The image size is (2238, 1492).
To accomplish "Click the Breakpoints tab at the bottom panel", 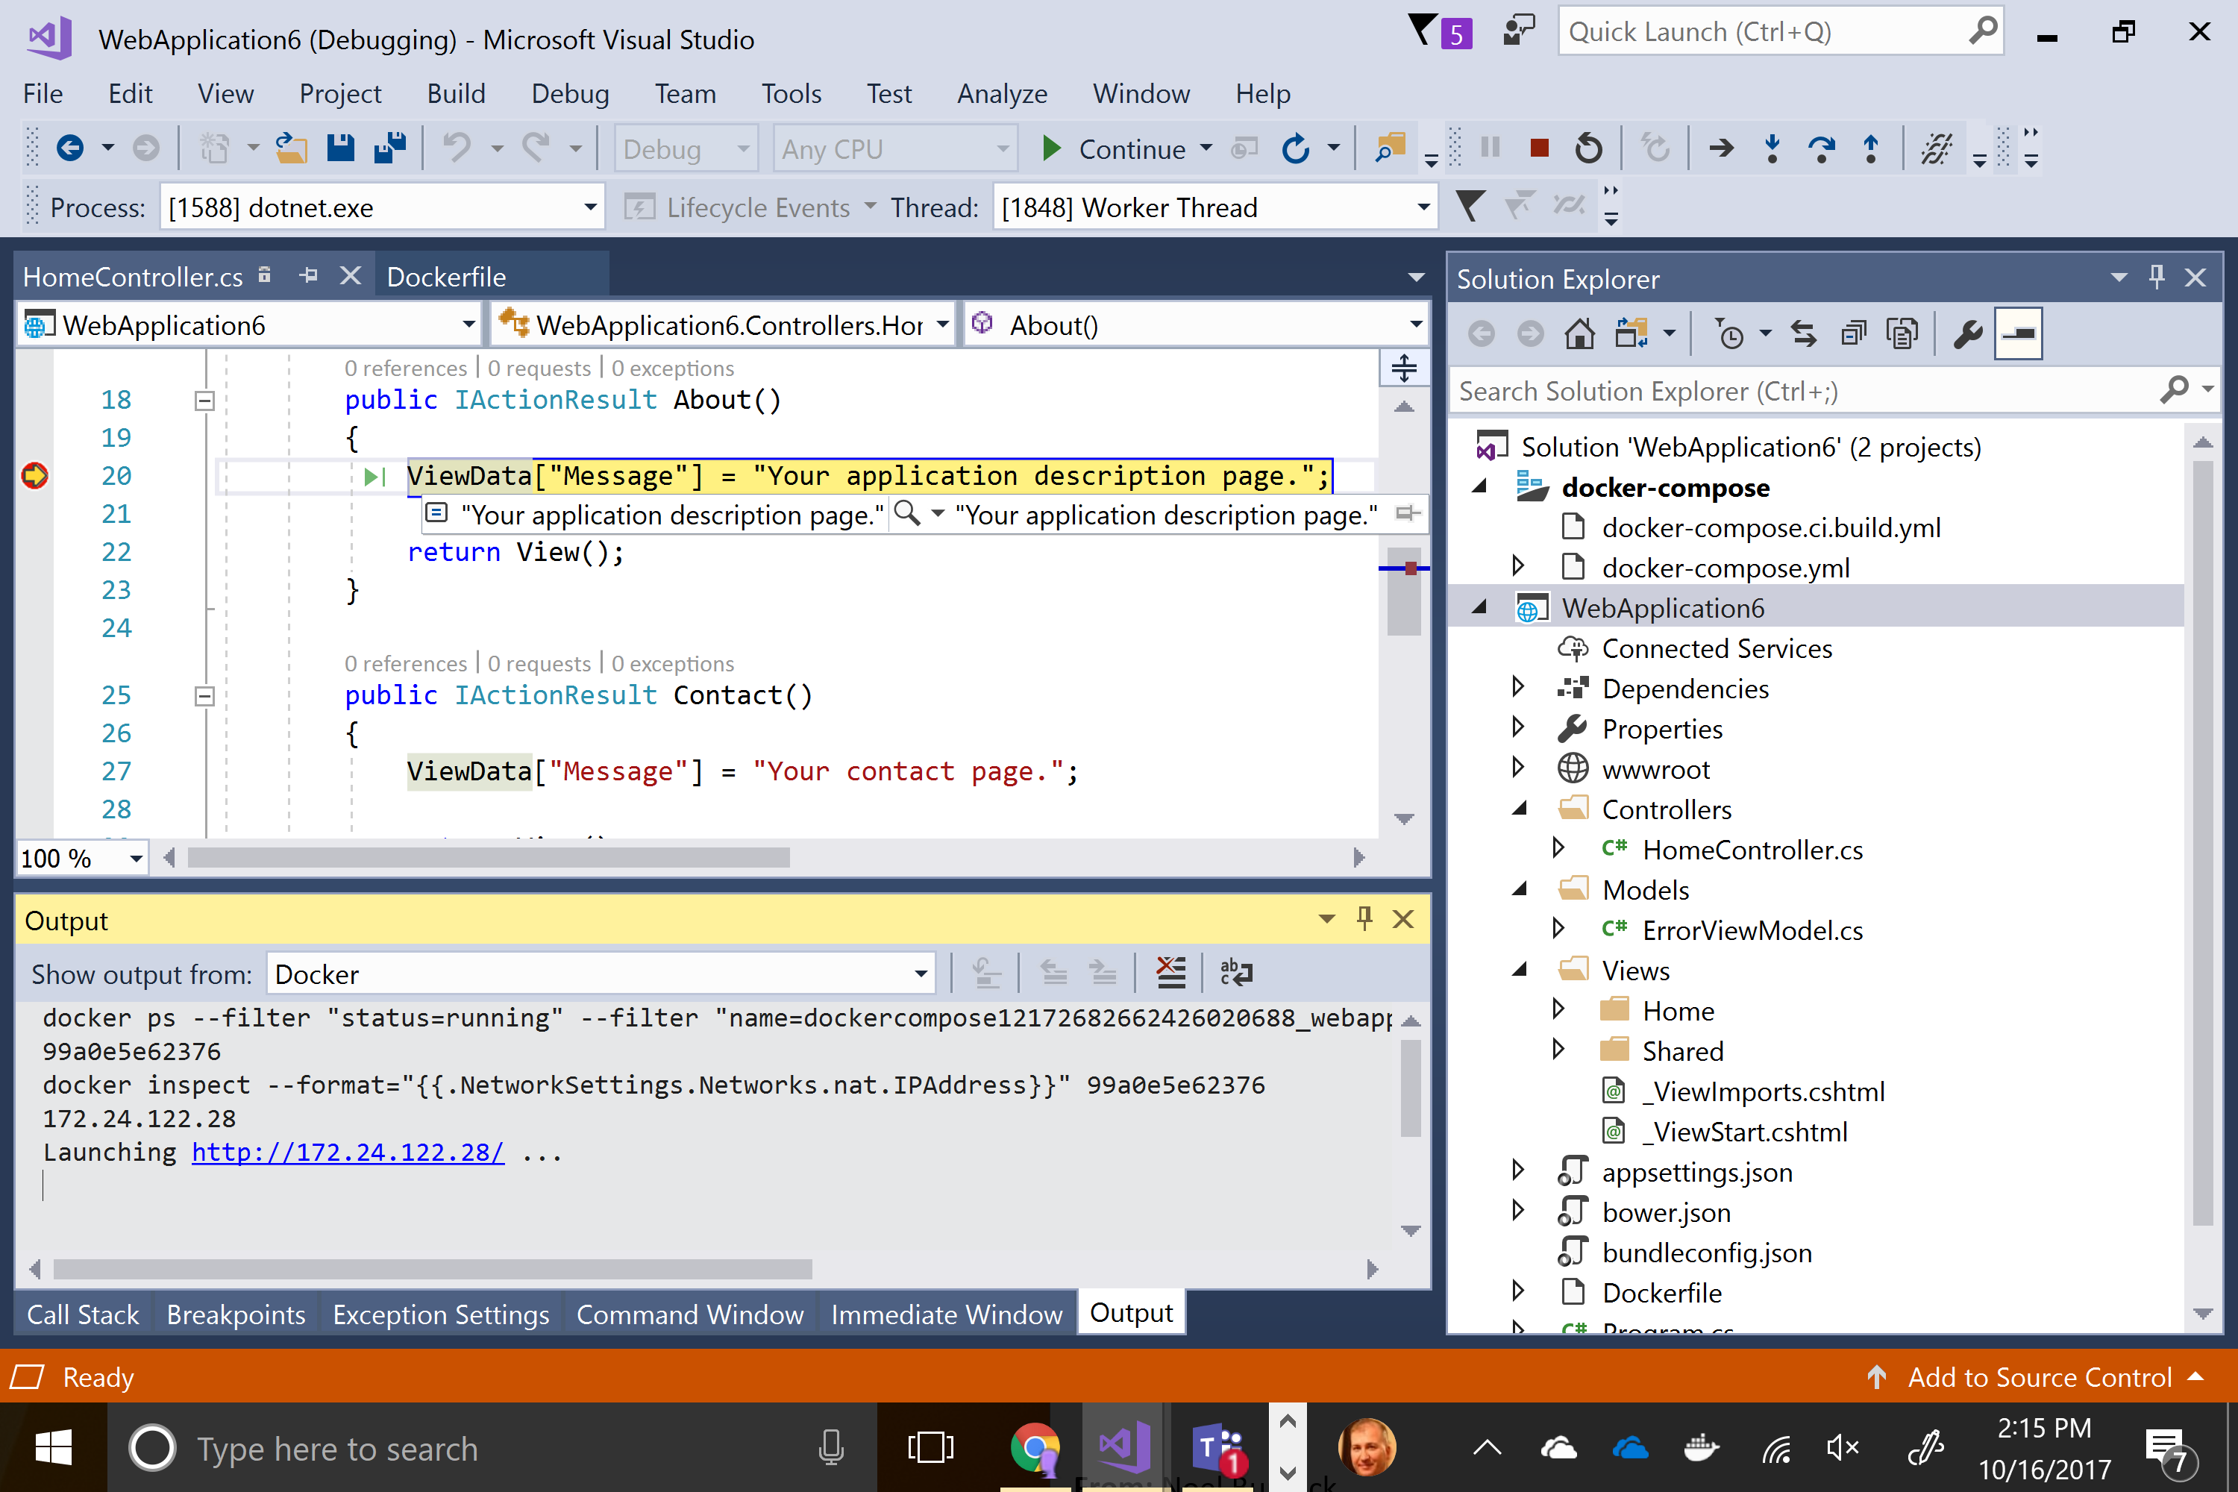I will pos(236,1314).
